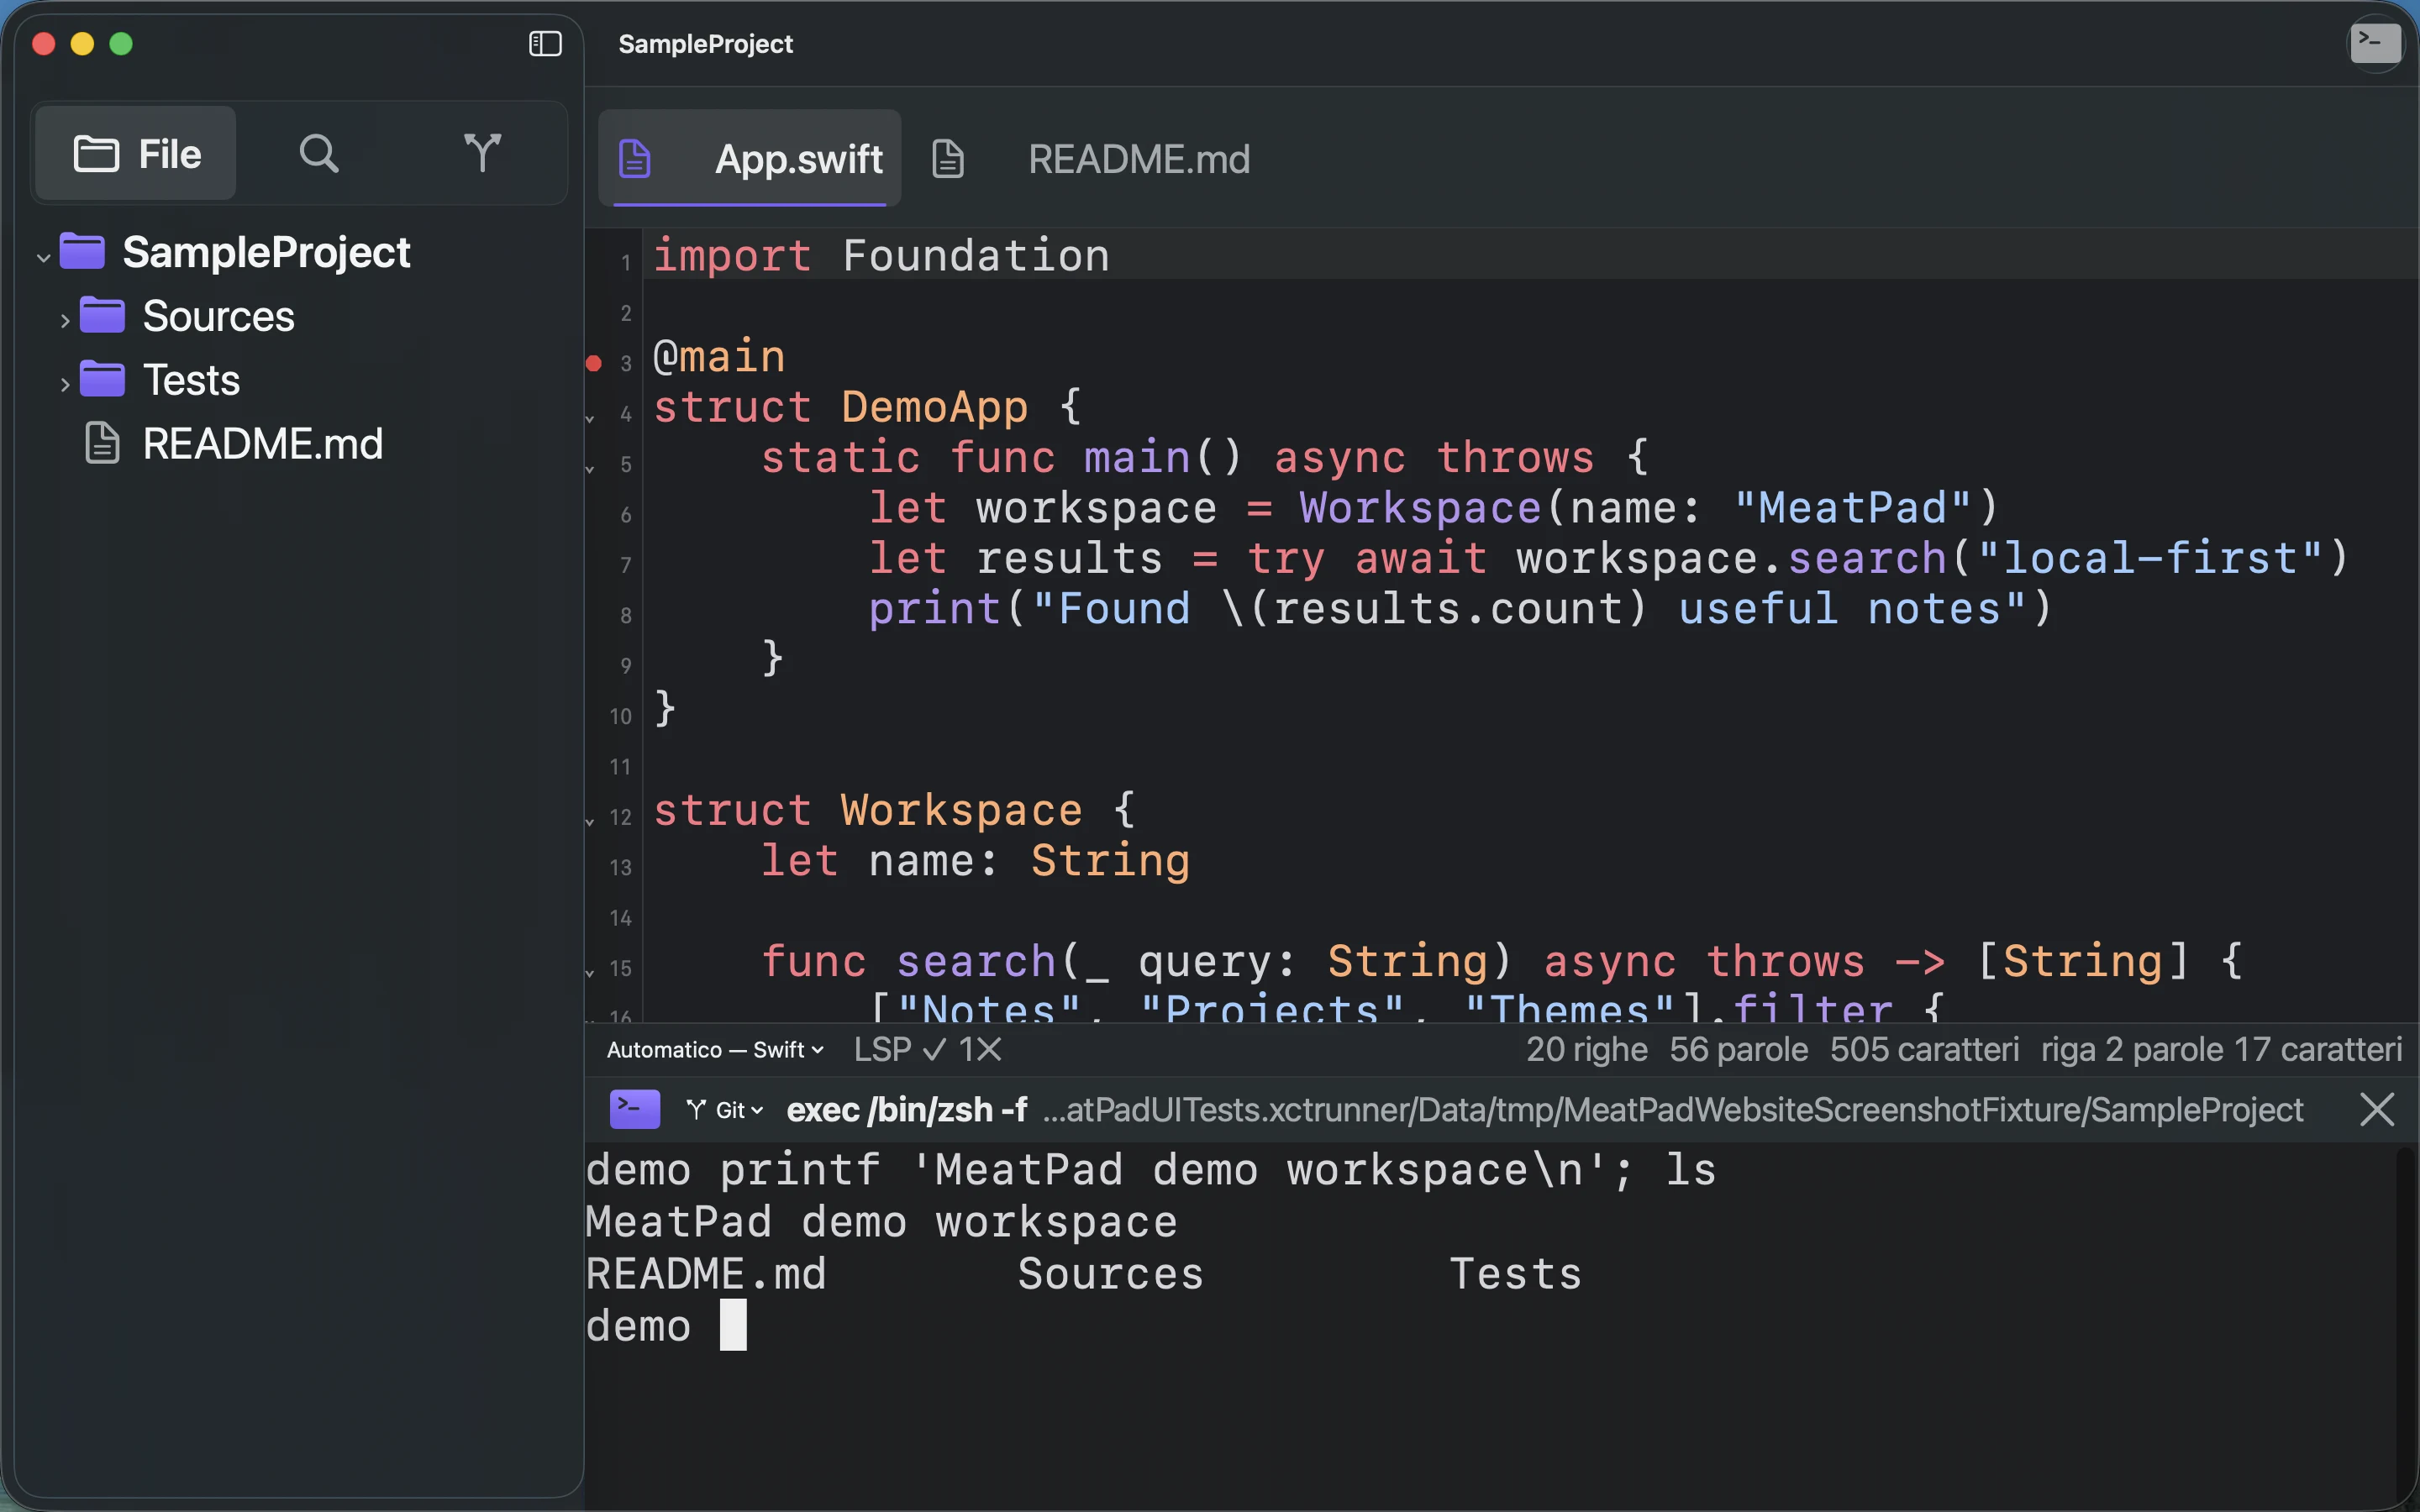Select the Sources folder icon
2420x1512 pixels.
point(102,315)
